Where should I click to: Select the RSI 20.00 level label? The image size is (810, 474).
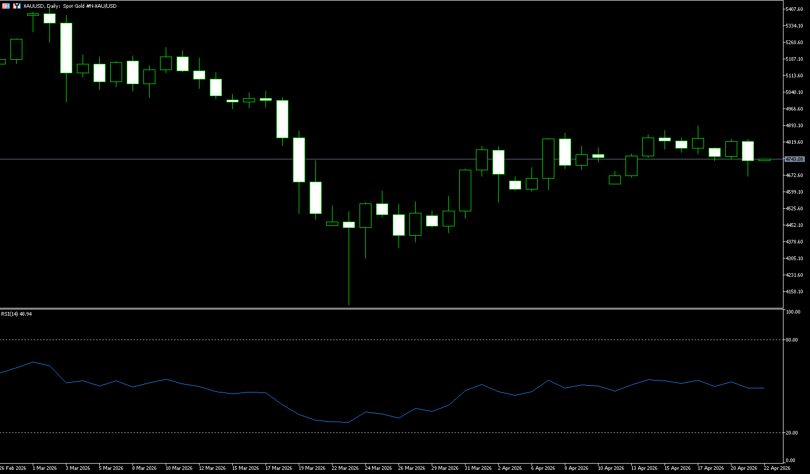click(x=792, y=432)
